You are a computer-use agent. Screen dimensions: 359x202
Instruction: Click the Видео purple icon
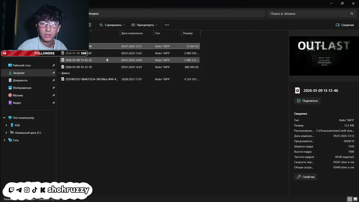[10, 103]
